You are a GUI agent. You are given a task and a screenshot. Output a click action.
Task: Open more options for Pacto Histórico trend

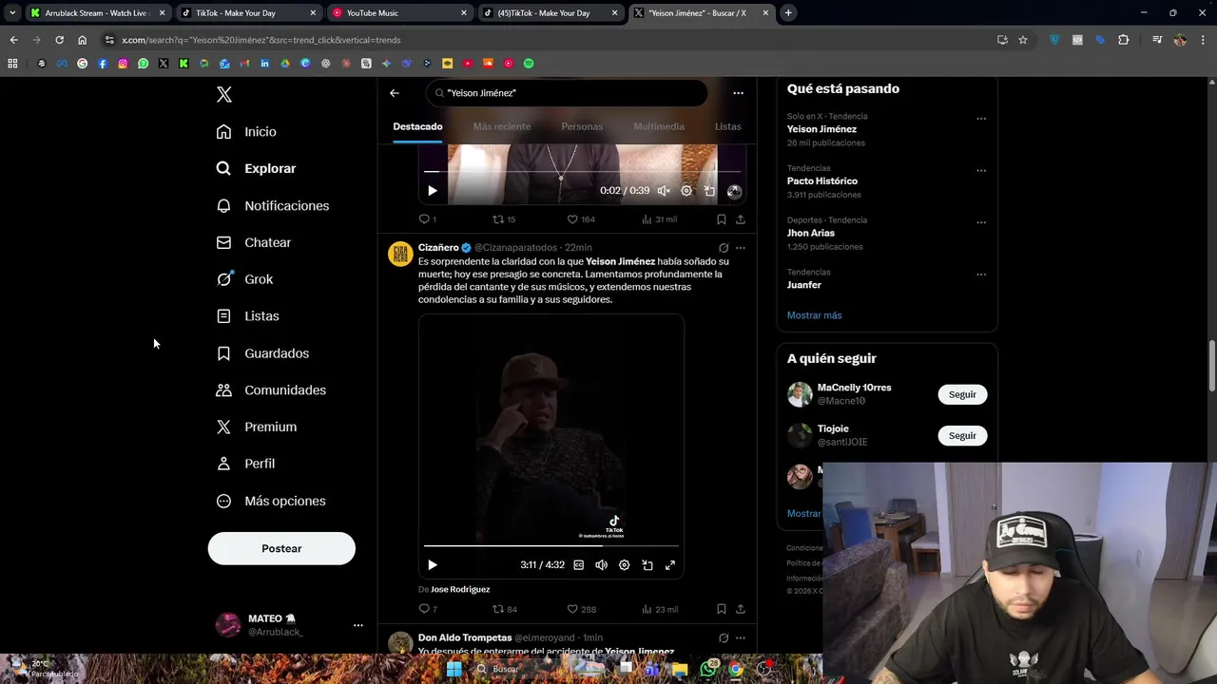click(981, 171)
